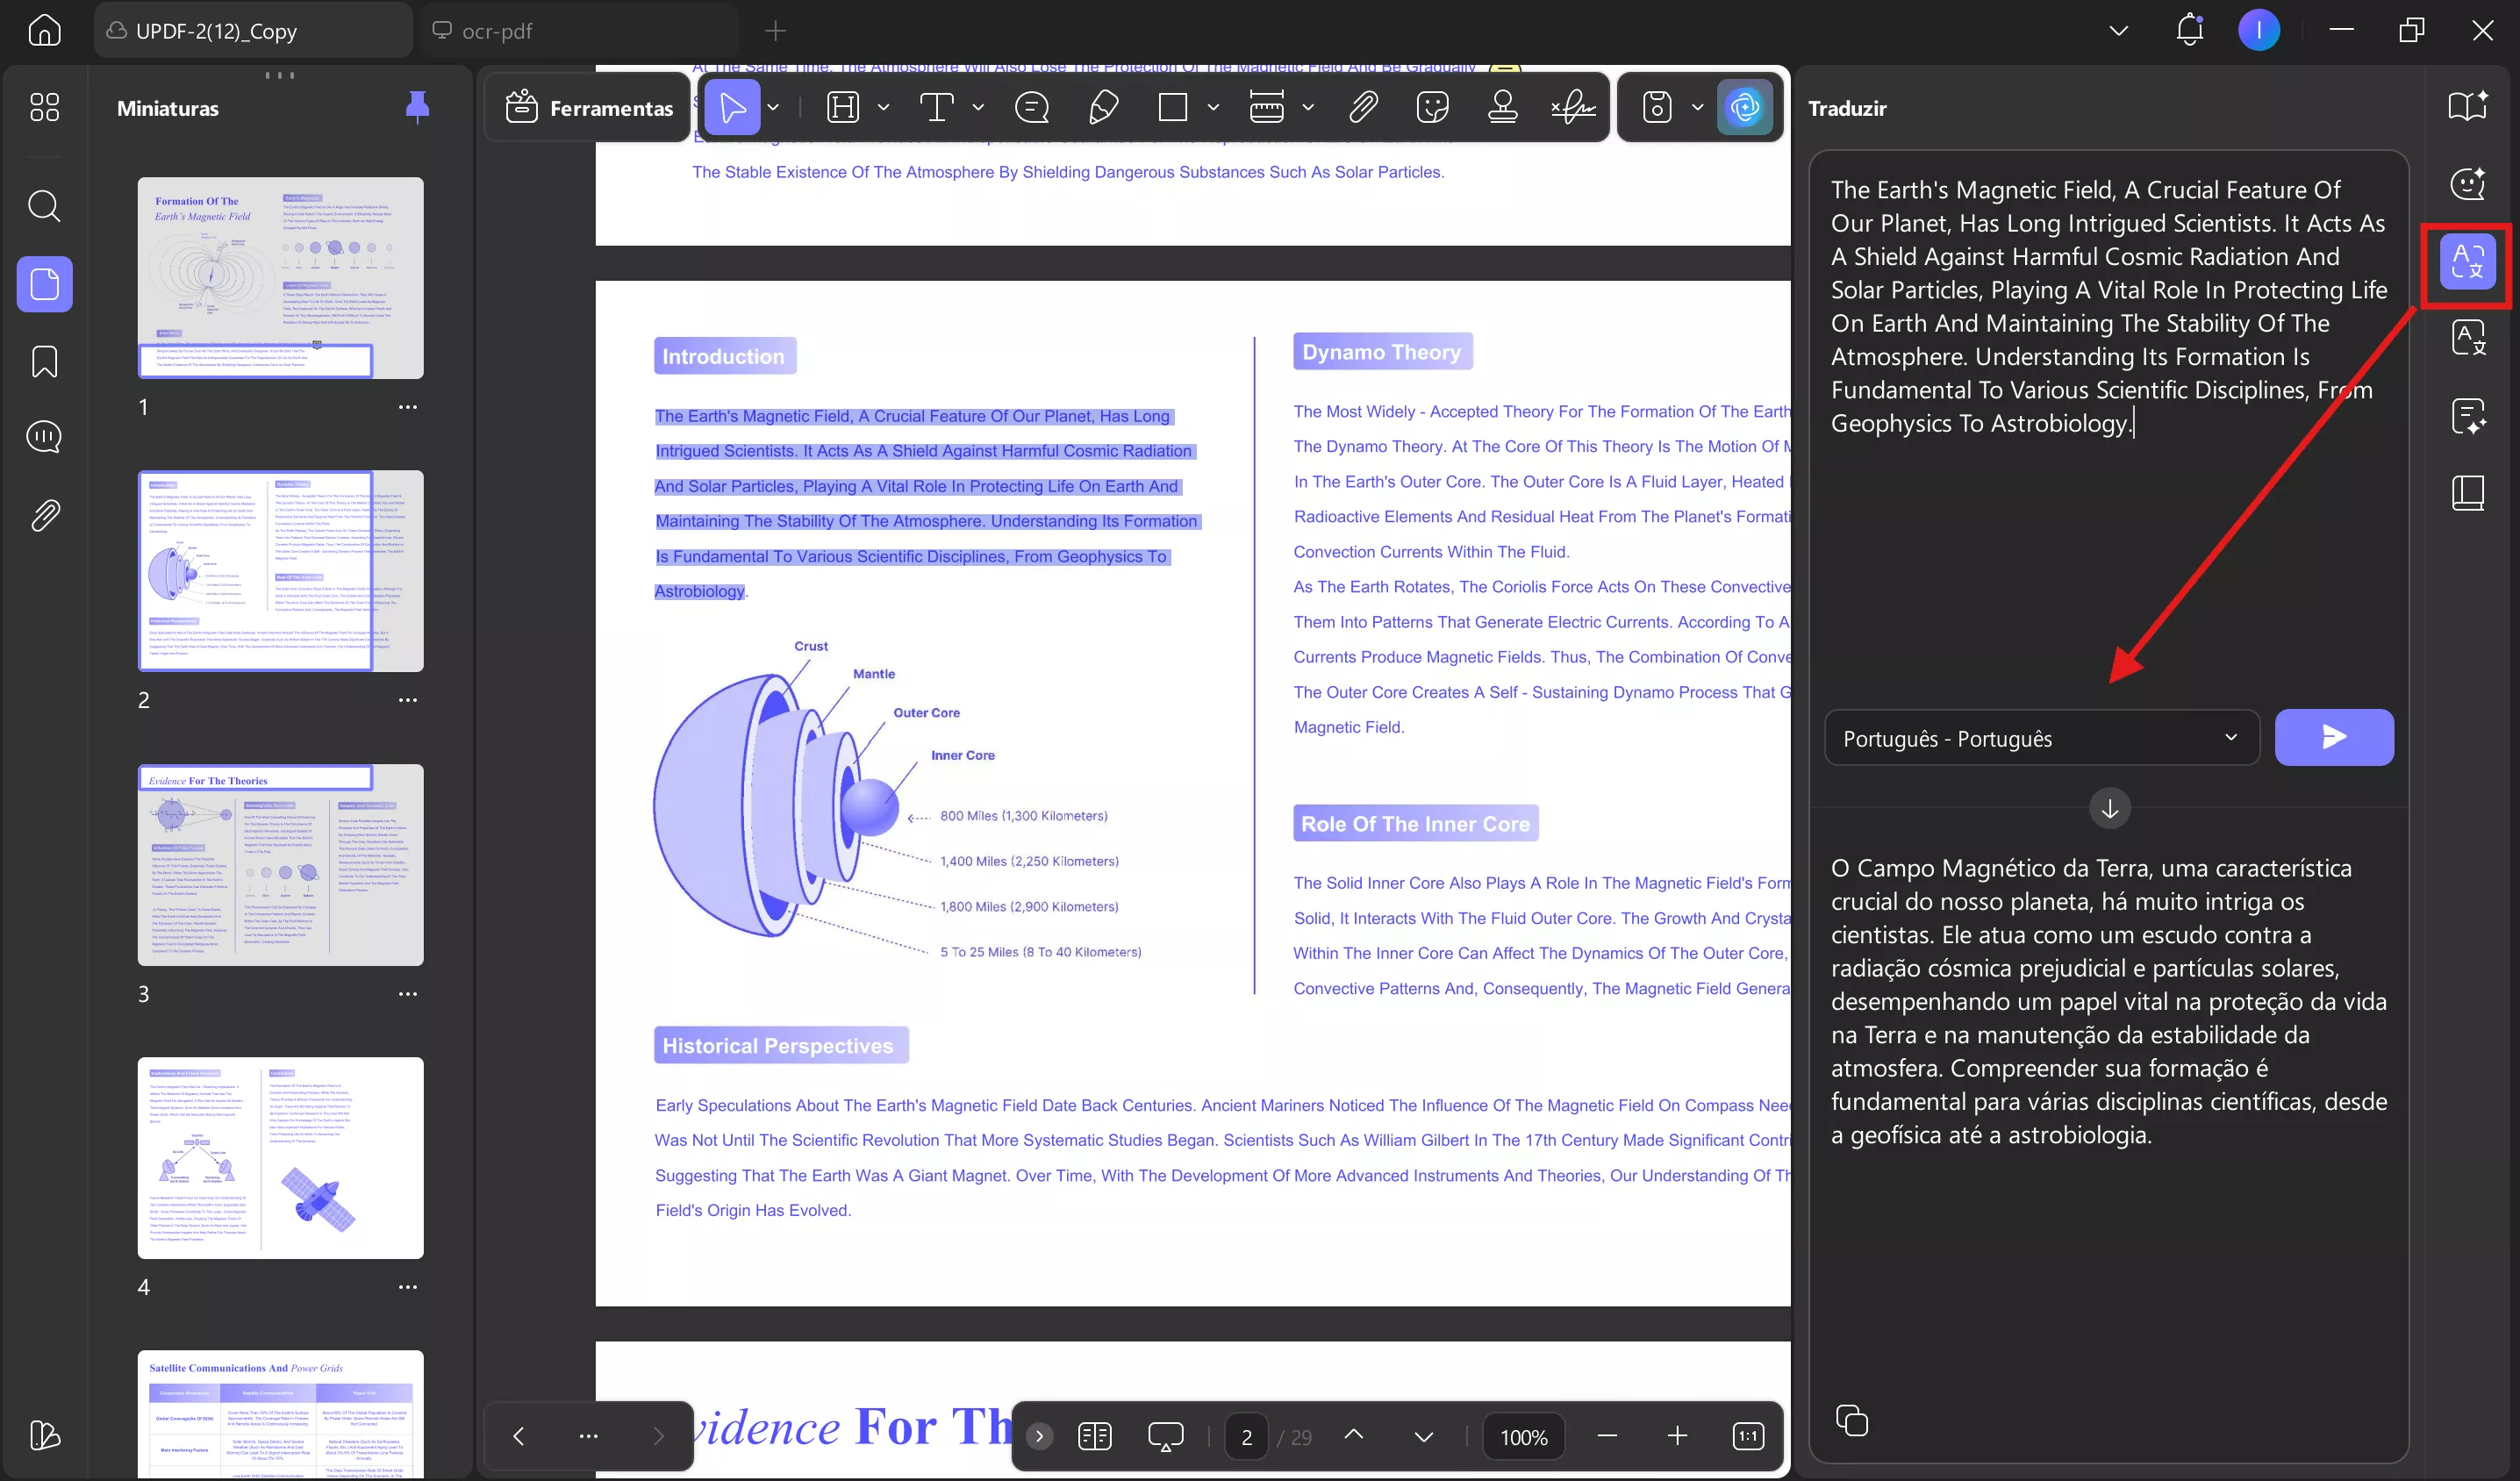The width and height of the screenshot is (2520, 1481).
Task: Click the zoom in plus button
Action: [x=1677, y=1436]
